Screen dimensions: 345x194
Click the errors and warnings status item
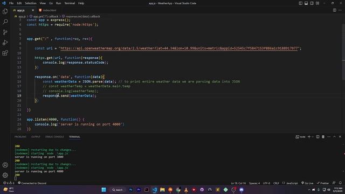(9, 183)
